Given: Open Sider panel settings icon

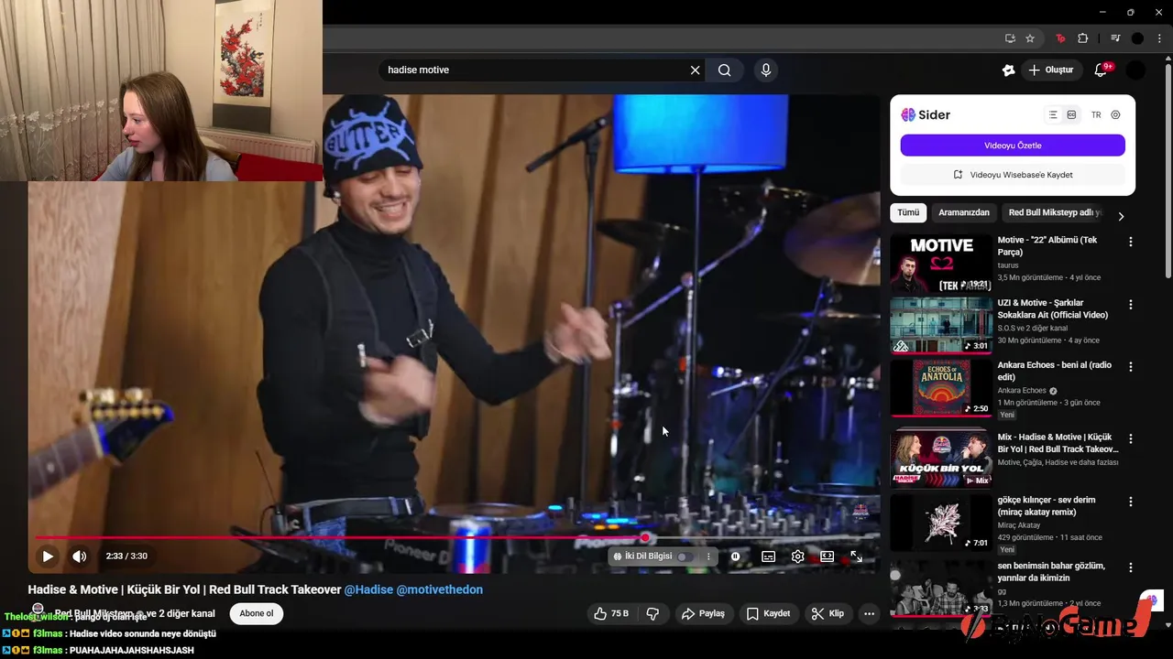Looking at the screenshot, I should (x=1115, y=114).
